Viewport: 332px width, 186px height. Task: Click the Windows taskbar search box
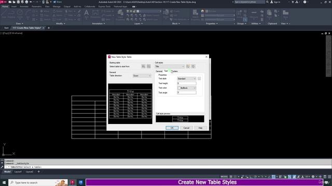click(x=38, y=182)
